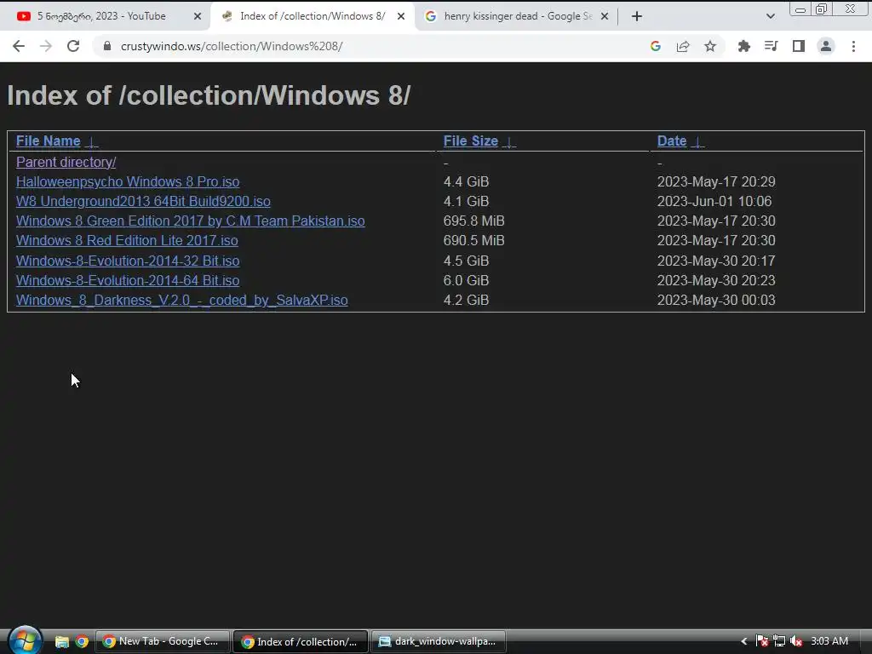
Task: Click the 695.8 MiB size cell
Action: (x=473, y=221)
